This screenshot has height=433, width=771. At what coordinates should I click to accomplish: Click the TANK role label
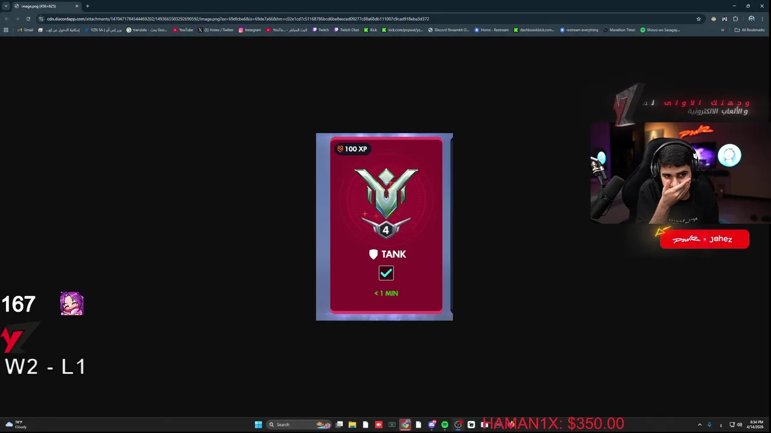coord(387,254)
